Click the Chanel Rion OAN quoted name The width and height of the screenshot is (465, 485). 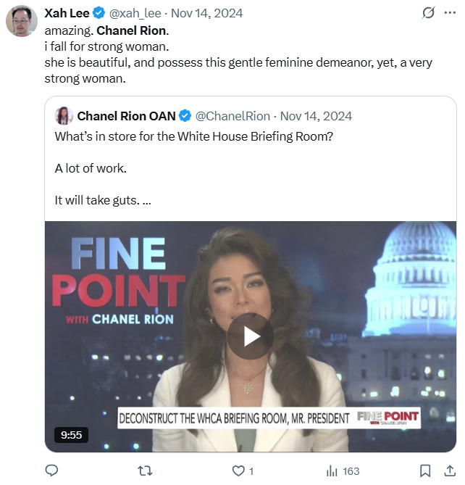coord(126,116)
